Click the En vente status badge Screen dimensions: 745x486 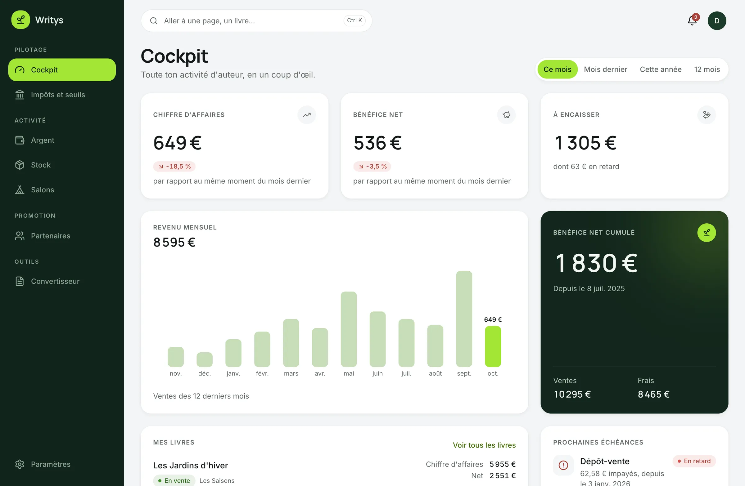point(174,481)
